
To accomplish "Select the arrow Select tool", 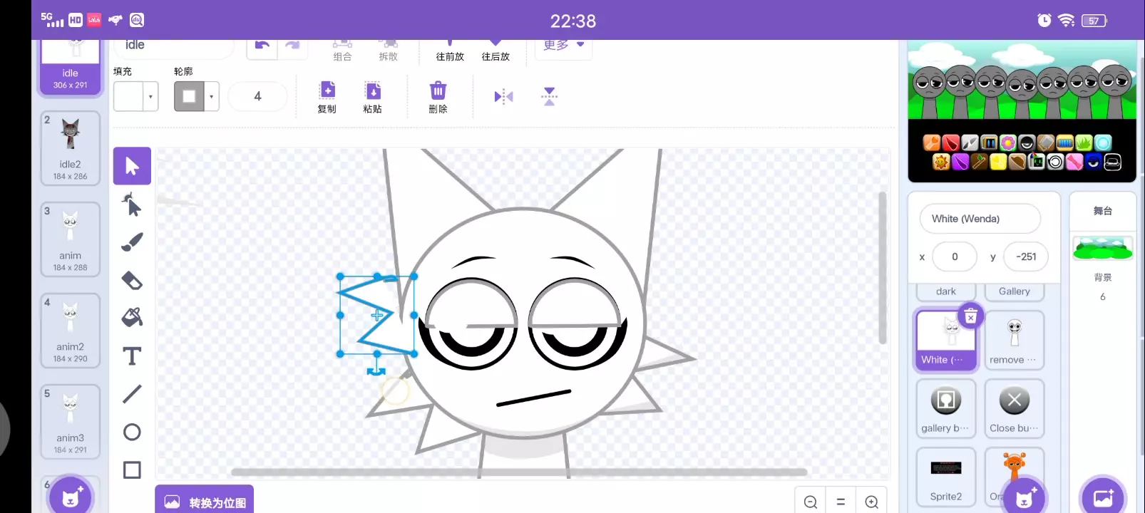I will (132, 166).
